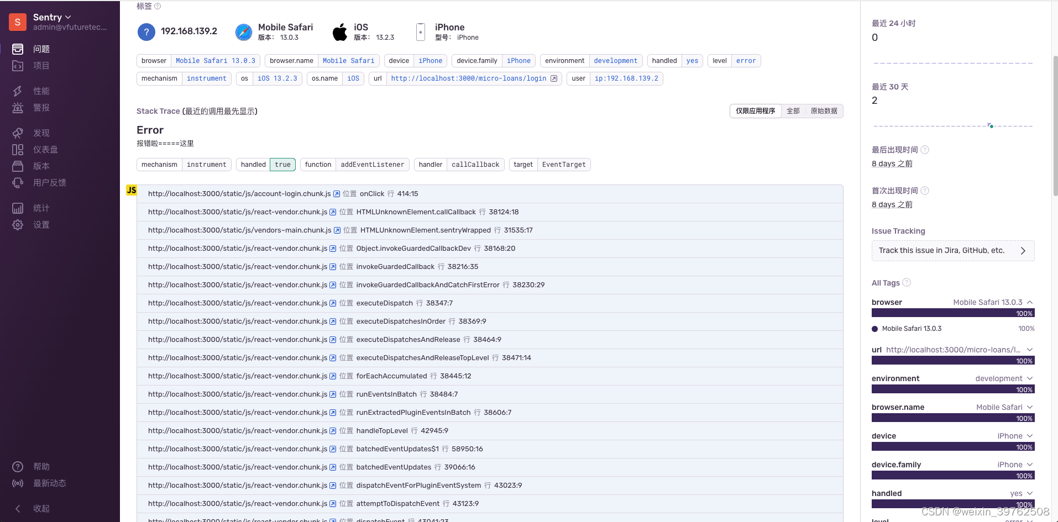
Task: Click the executeDispatch 38347:7 stack frame
Action: click(490, 303)
